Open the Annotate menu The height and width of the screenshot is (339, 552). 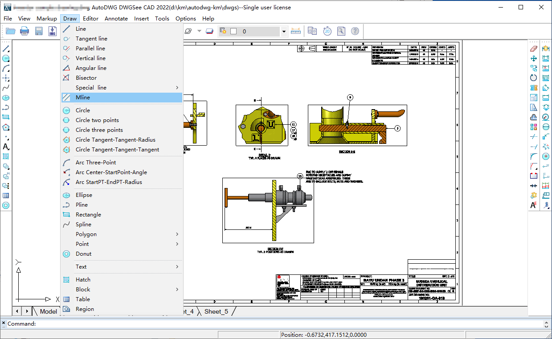coord(116,19)
